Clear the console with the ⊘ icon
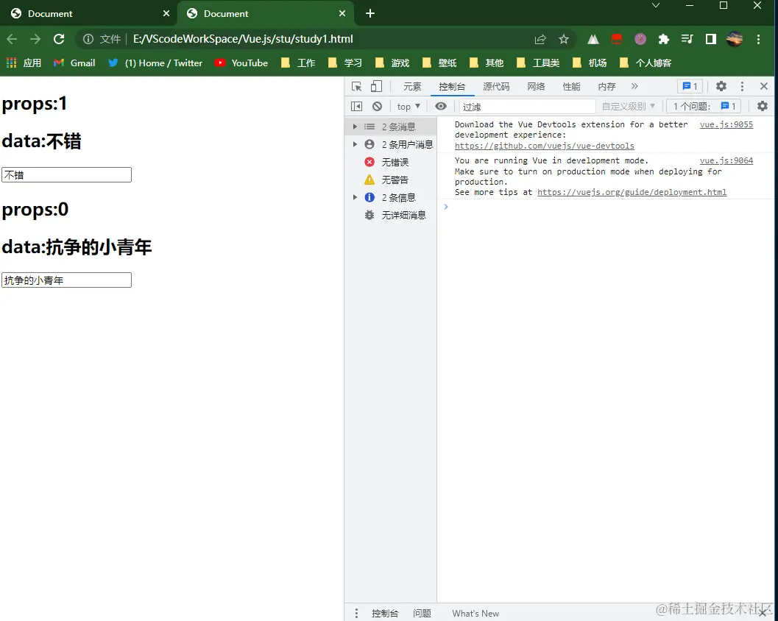This screenshot has width=778, height=621. coord(377,106)
